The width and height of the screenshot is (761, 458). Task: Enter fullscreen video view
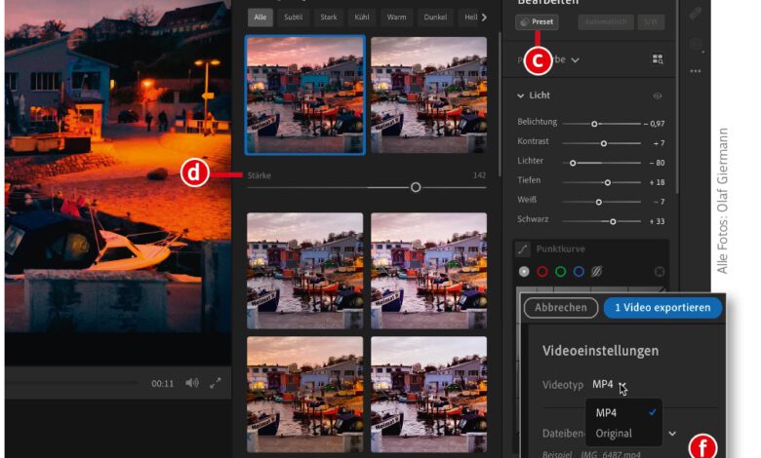click(x=216, y=383)
